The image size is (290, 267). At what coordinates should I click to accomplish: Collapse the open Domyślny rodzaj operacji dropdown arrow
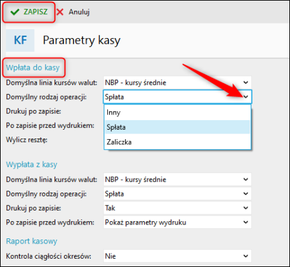(246, 97)
